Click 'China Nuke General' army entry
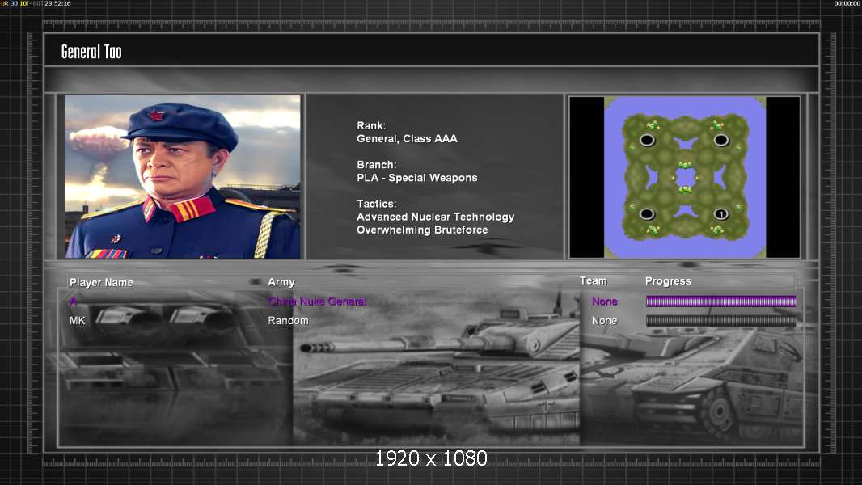The height and width of the screenshot is (485, 862). (x=317, y=302)
